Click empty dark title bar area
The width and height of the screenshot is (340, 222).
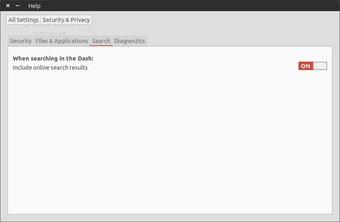180,6
